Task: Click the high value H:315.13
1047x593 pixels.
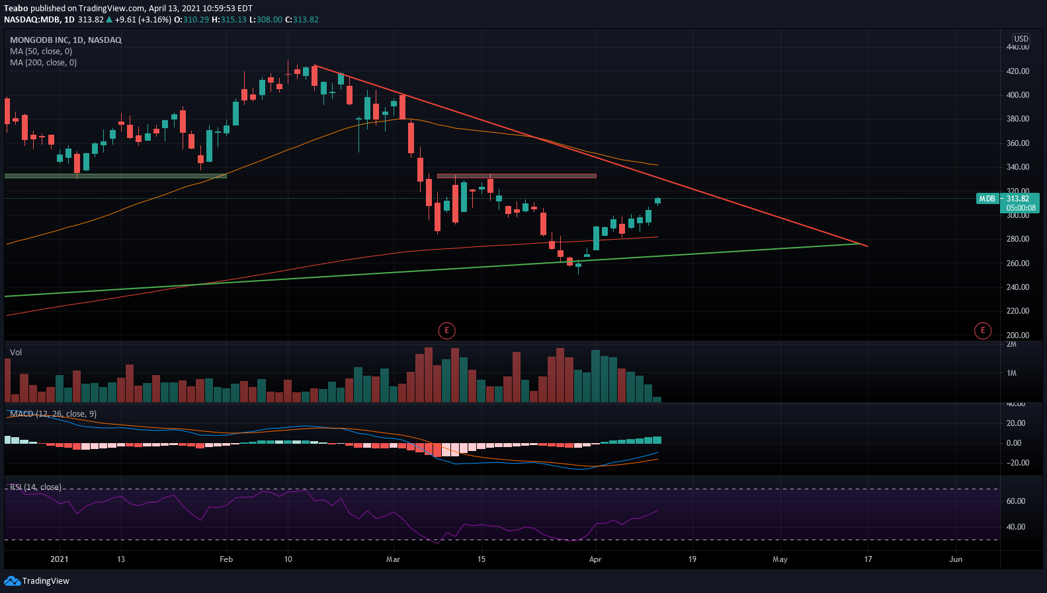Action: pos(229,20)
